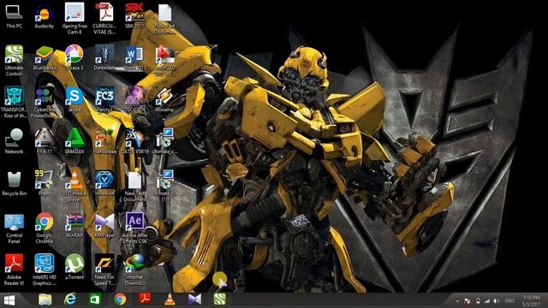Switch the ENG input language indicator

tap(510, 301)
